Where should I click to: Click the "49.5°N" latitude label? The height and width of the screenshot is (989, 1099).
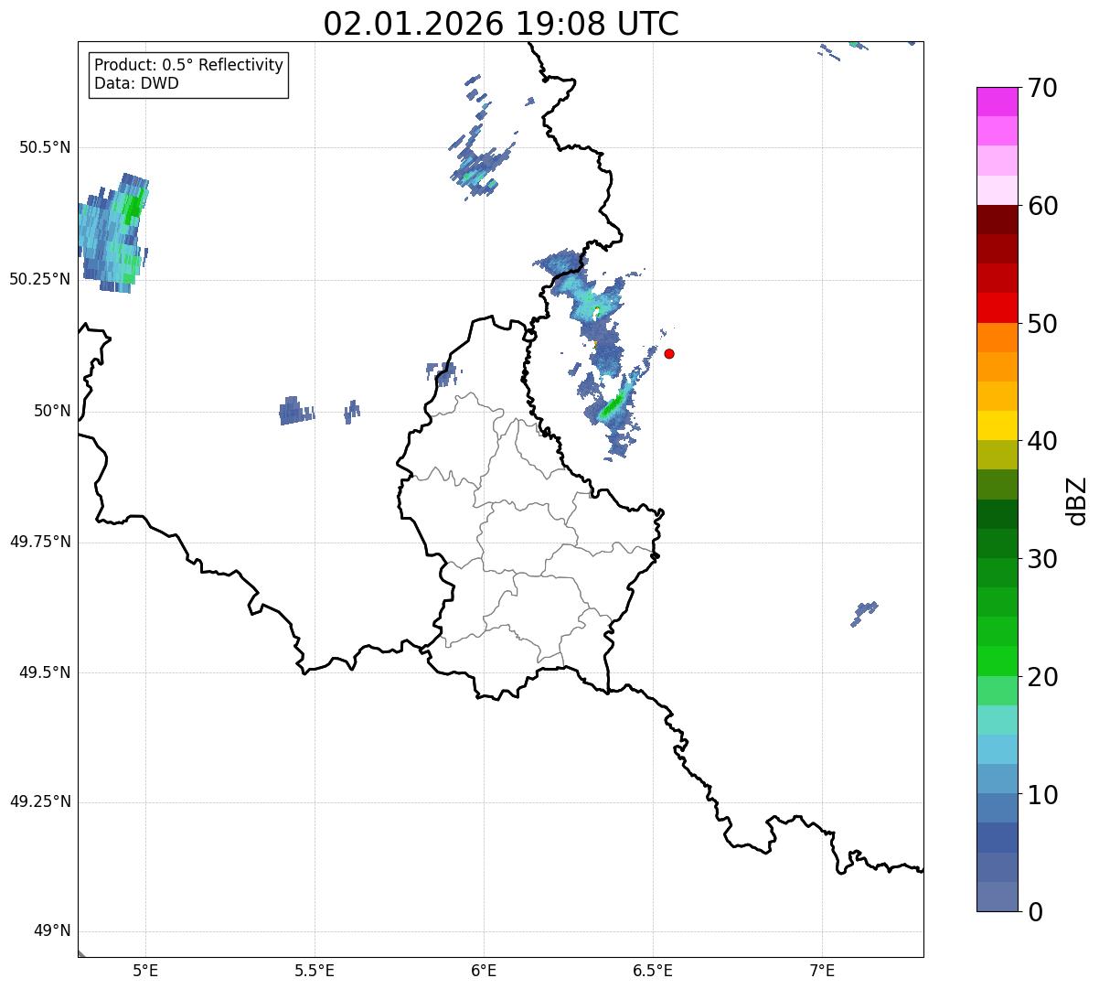click(x=45, y=672)
